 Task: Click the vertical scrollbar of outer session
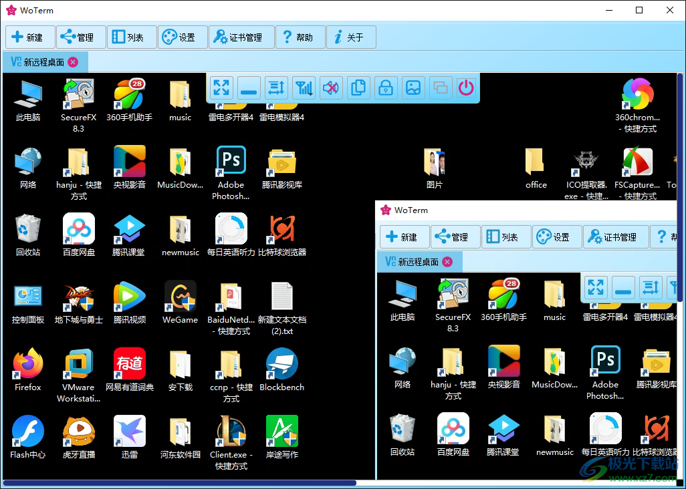click(679, 188)
